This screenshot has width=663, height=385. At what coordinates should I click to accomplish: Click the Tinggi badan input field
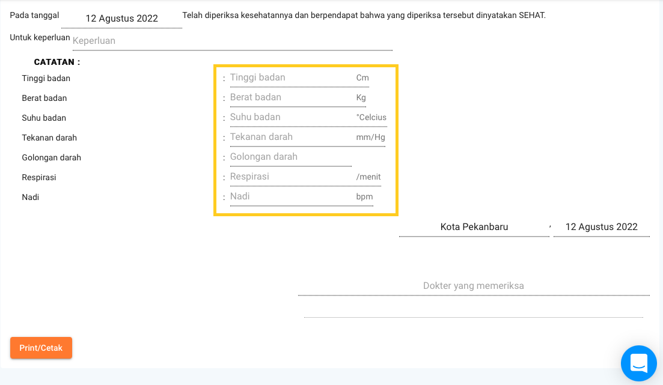tap(292, 77)
